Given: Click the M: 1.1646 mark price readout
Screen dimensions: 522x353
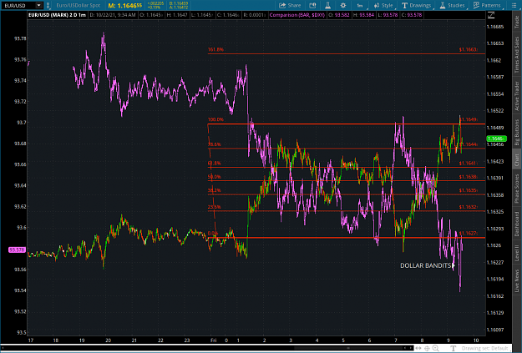Looking at the screenshot, I should tap(124, 5).
